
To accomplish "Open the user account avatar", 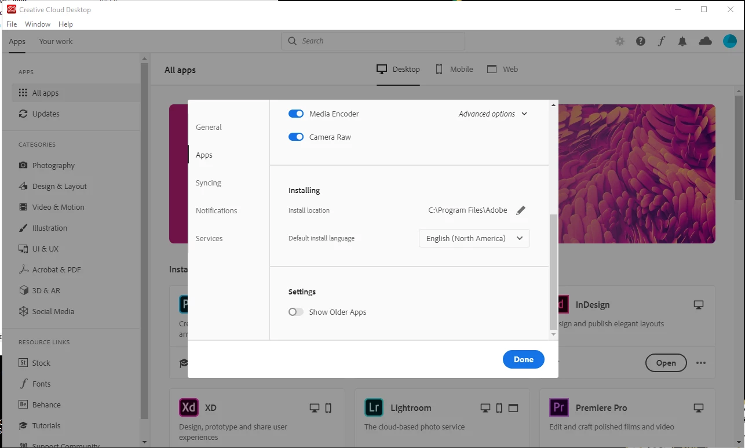I will (730, 41).
